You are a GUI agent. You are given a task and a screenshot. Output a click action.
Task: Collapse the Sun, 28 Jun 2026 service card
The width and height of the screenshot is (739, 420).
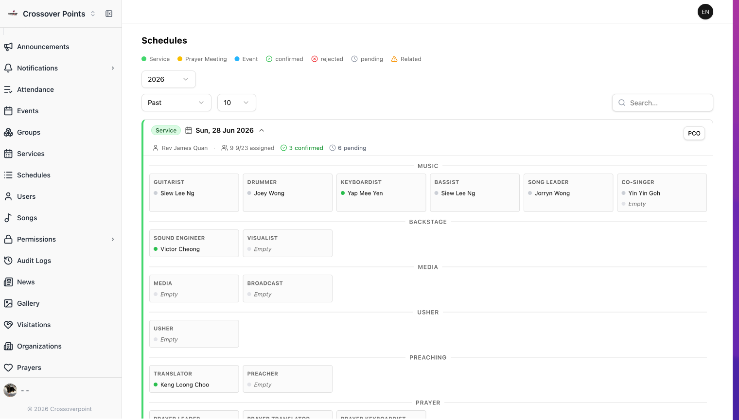tap(262, 130)
